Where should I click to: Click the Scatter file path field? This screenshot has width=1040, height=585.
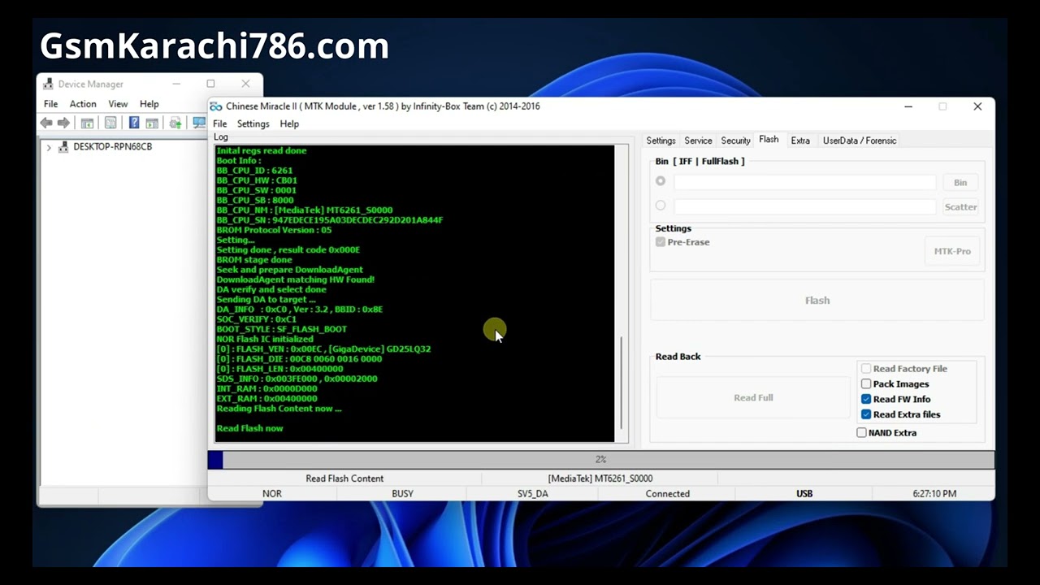804,206
